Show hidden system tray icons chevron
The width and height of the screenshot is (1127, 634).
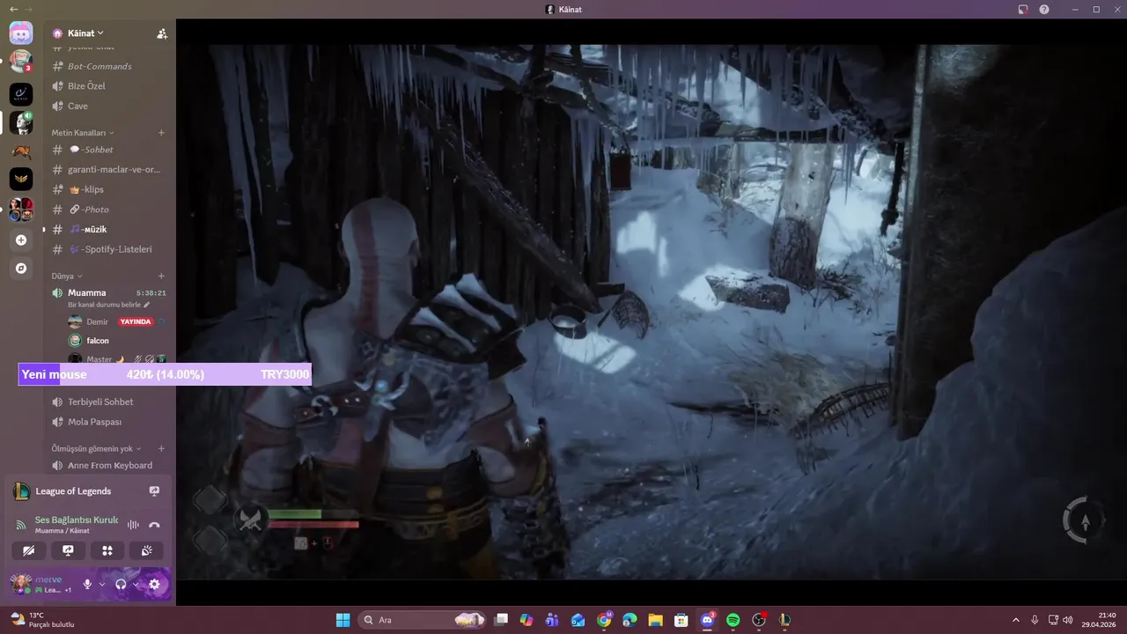click(1015, 620)
